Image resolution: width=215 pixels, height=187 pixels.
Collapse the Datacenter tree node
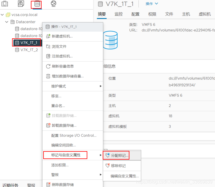point(7,22)
